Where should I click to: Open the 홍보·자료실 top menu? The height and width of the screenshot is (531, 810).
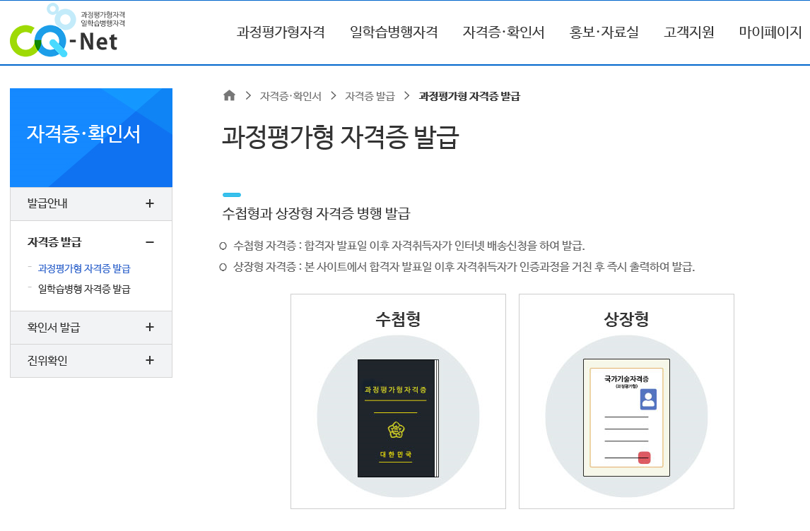[x=604, y=32]
